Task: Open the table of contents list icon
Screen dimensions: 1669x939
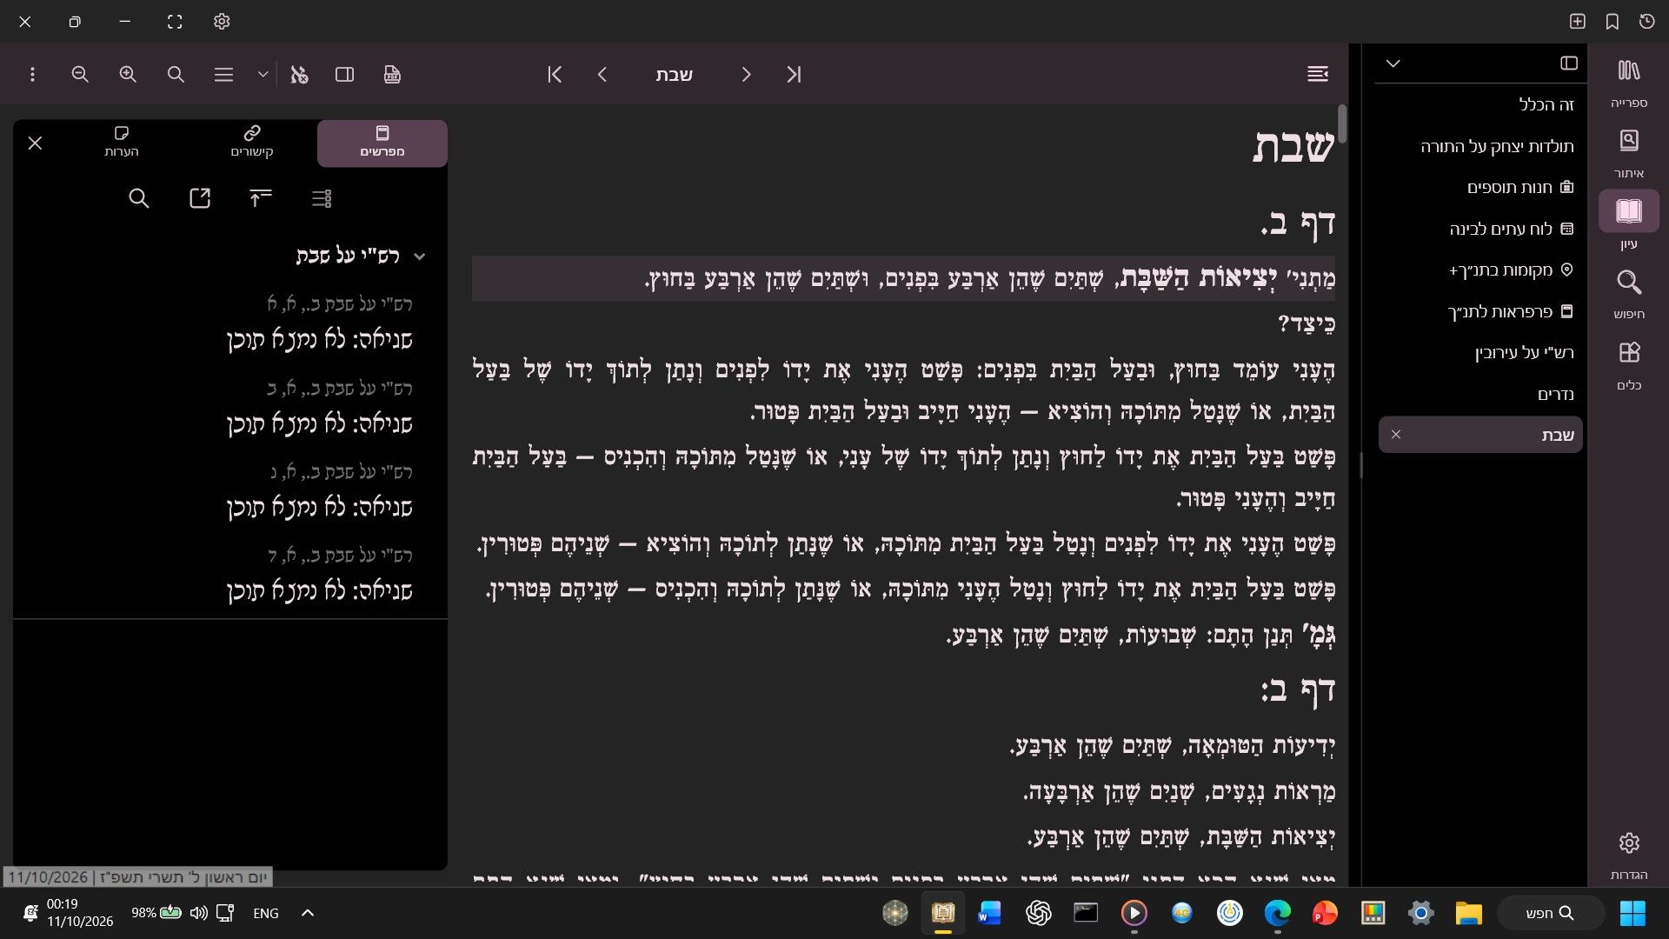Action: pos(1318,75)
